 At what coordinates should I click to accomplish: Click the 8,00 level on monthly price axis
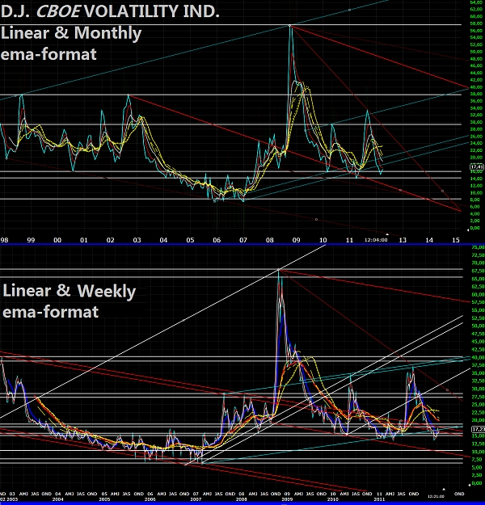point(477,200)
